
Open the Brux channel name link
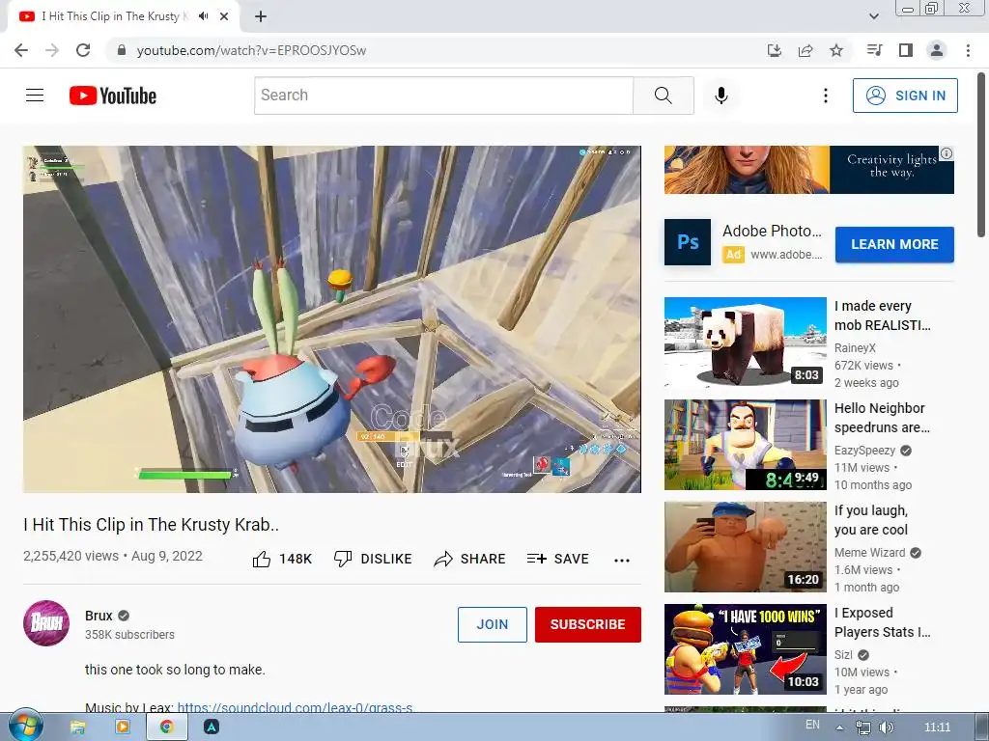click(x=99, y=616)
